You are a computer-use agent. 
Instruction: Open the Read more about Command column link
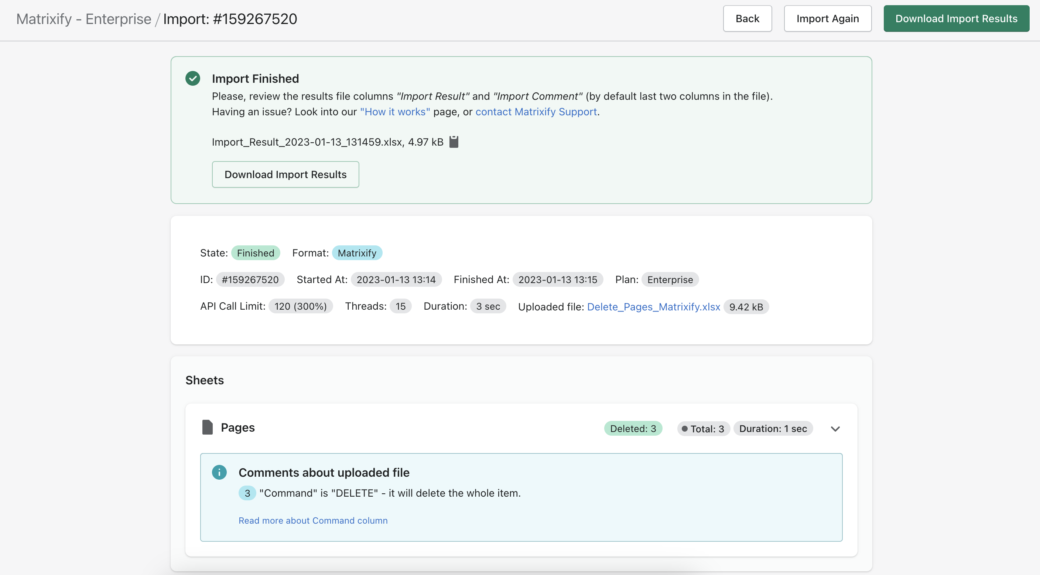313,520
